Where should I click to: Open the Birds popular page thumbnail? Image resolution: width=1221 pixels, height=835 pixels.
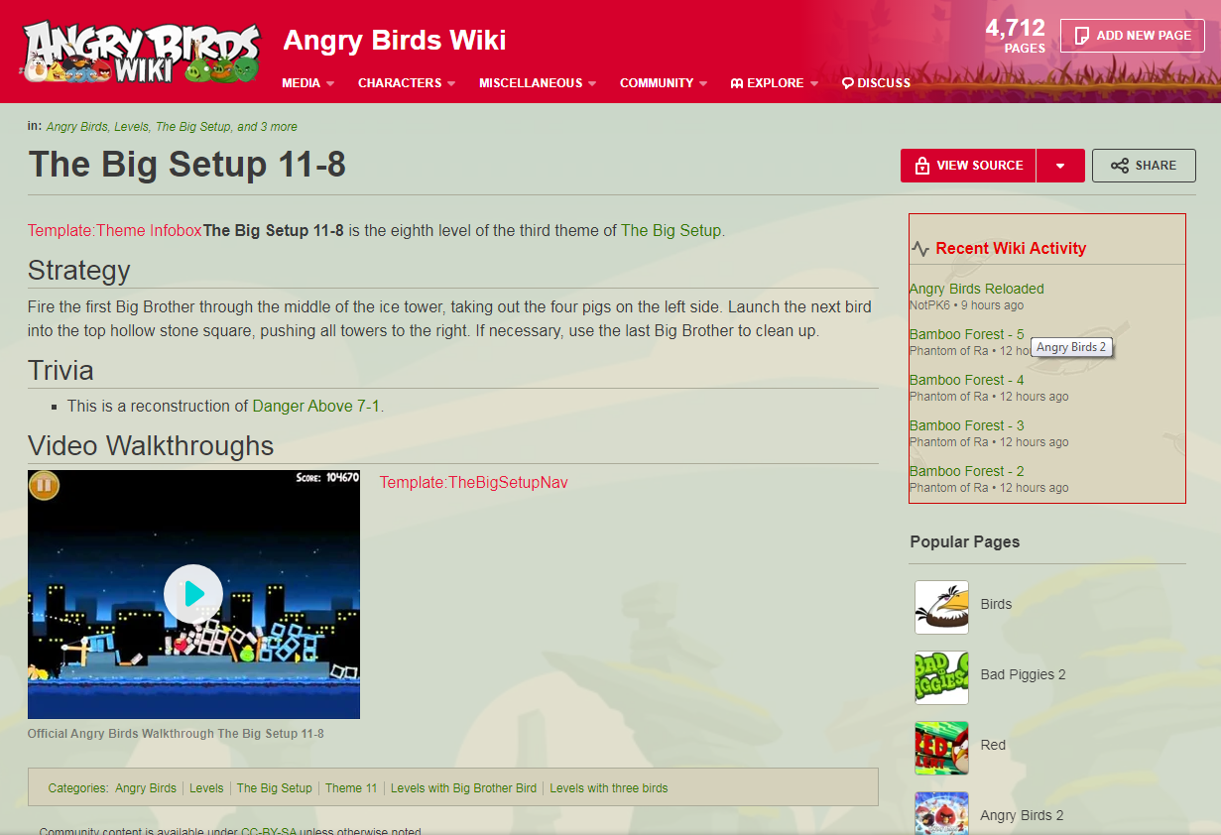941,607
